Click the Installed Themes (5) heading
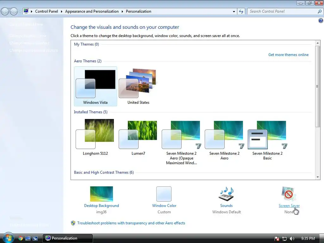This screenshot has height=243, width=324. tap(90, 112)
